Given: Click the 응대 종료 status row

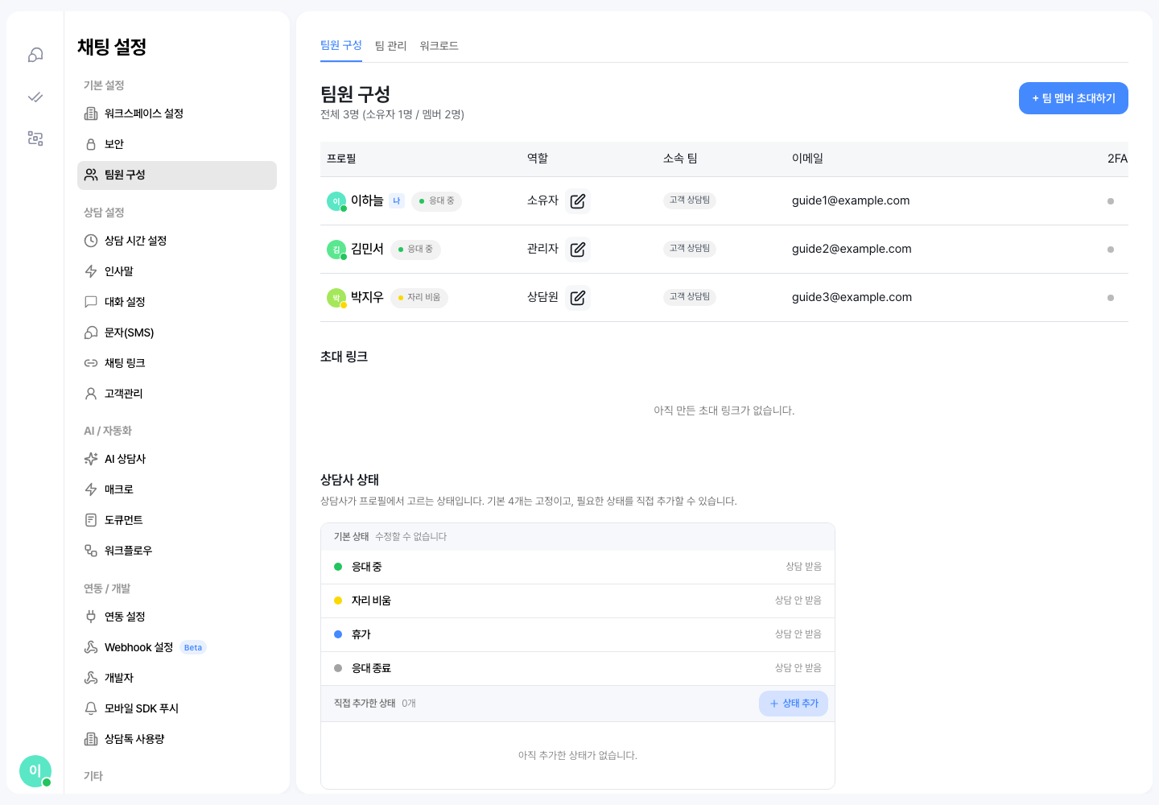Looking at the screenshot, I should 578,668.
